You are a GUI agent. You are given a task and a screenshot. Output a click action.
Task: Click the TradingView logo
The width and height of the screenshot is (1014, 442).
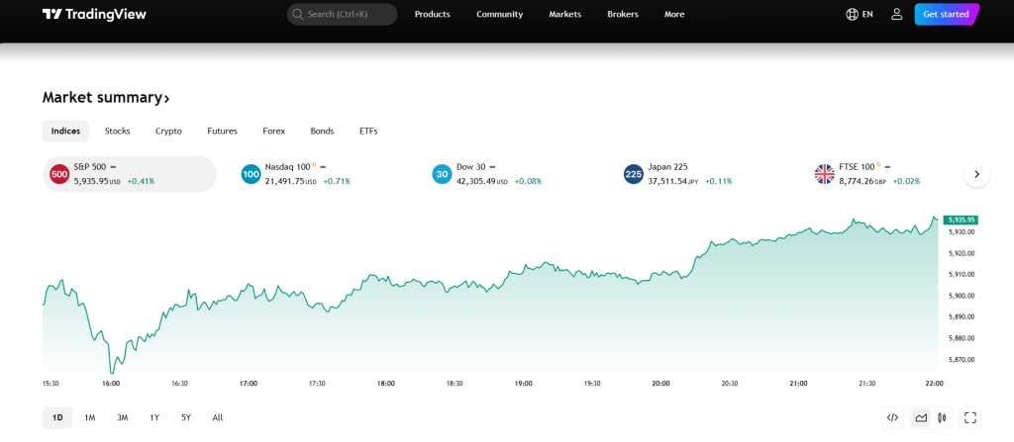pos(94,14)
